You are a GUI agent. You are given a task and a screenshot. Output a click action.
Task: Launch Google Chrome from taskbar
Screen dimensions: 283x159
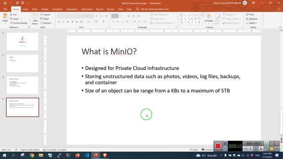coord(32,155)
